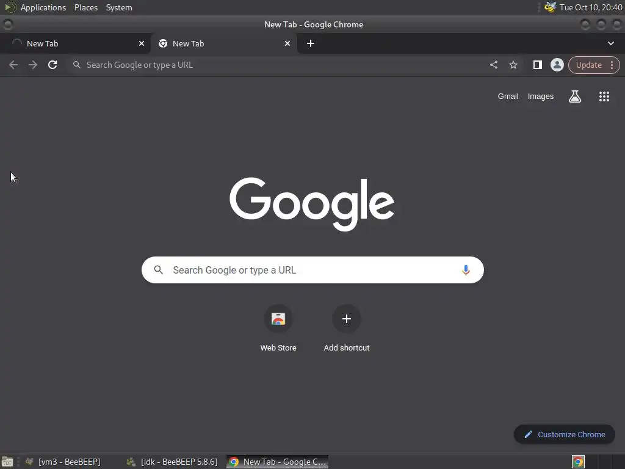The image size is (625, 469).
Task: Click the Google search box
Action: point(312,270)
